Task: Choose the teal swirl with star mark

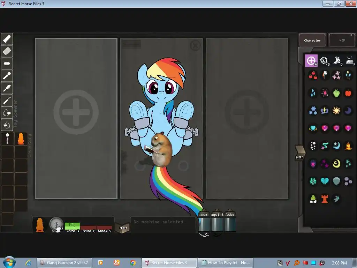Action: pyautogui.click(x=325, y=146)
